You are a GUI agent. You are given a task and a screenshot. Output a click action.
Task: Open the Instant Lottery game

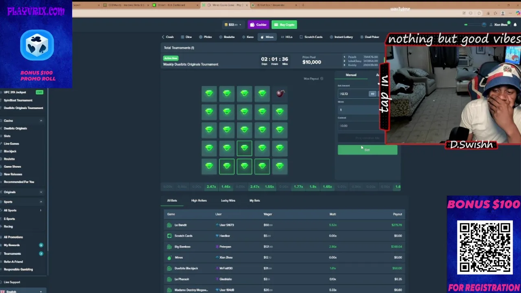(341, 37)
